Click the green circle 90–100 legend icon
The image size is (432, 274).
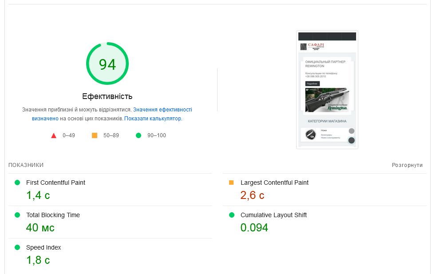[x=139, y=135]
